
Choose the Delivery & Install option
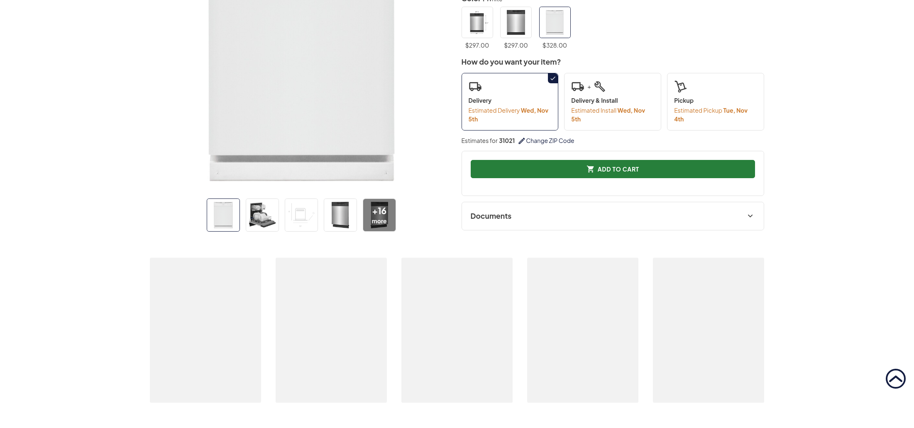click(612, 102)
